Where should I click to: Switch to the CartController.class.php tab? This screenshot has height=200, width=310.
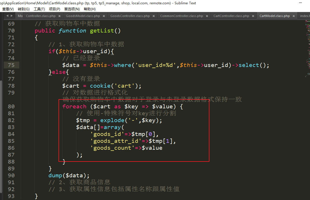[x=231, y=16]
